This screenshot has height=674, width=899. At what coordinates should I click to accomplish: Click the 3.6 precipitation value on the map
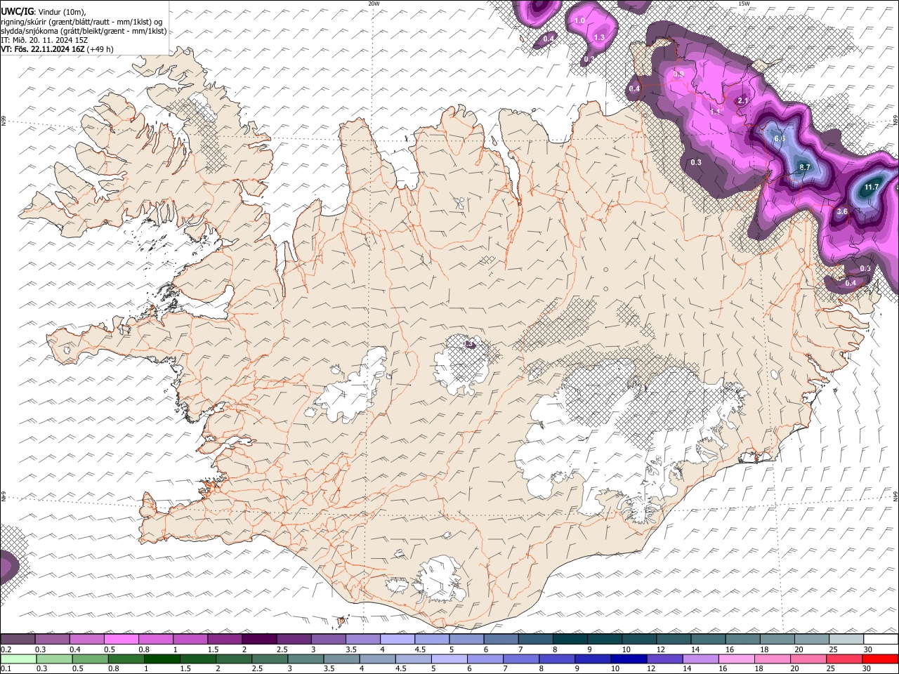tap(843, 211)
